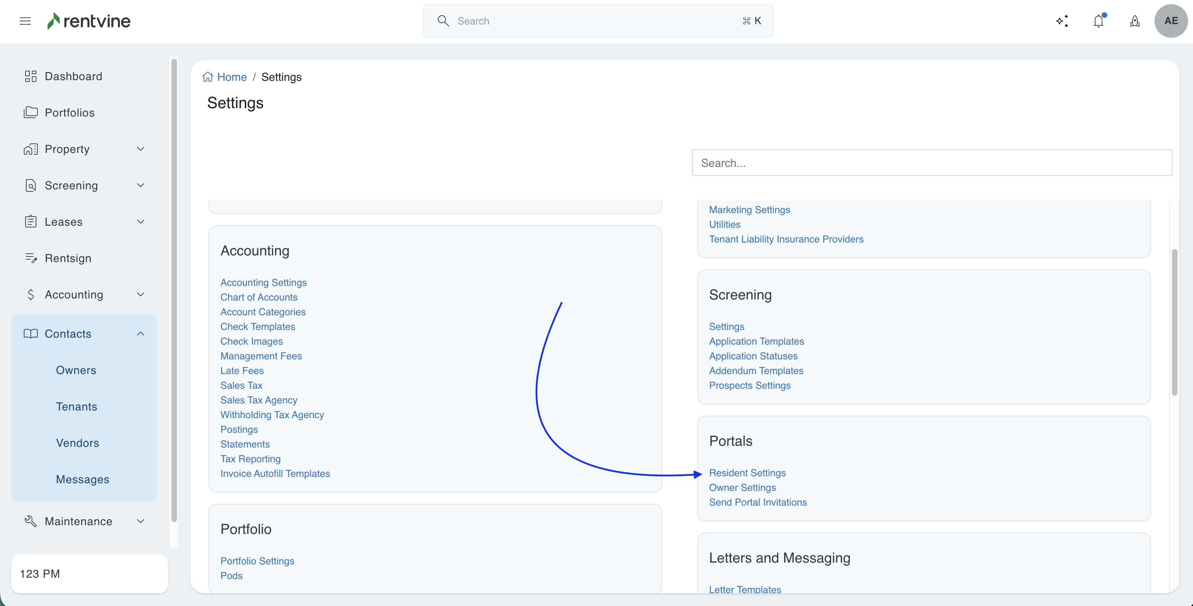Expand the Maintenance sidebar section
Image resolution: width=1193 pixels, height=606 pixels.
tap(141, 521)
